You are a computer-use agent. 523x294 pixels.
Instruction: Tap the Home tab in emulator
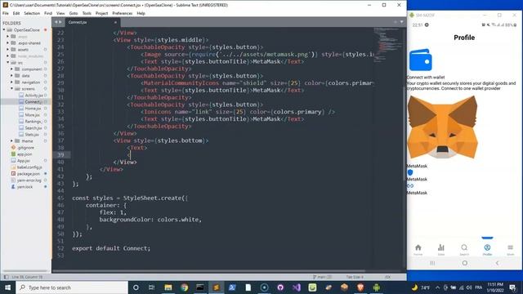(418, 249)
